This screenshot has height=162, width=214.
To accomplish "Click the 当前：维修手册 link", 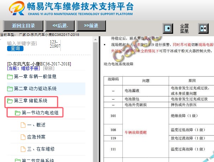I will 23,68.
